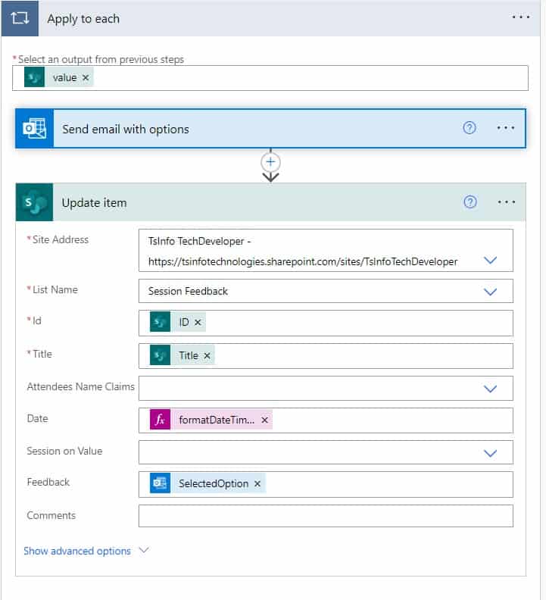This screenshot has height=600, width=546.
Task: Click the fx expression icon in Date field
Action: (x=160, y=420)
